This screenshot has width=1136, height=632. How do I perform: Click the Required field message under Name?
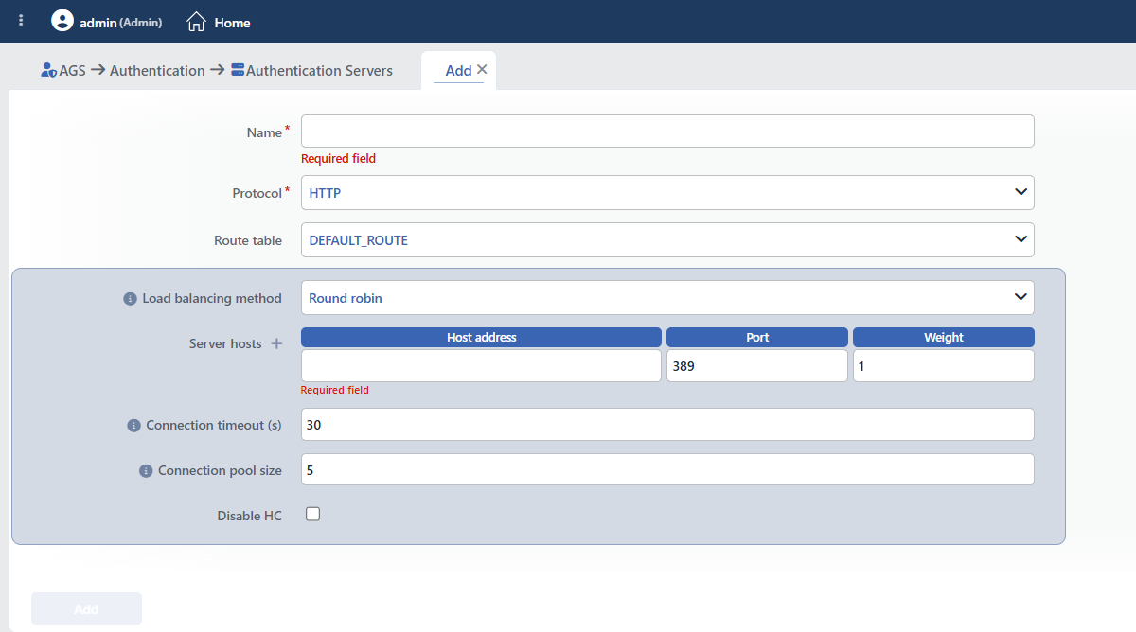338,159
